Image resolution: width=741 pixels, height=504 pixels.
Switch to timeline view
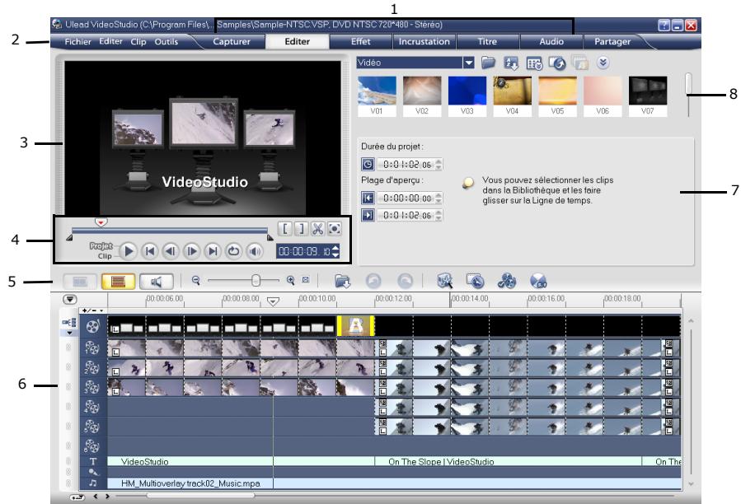point(118,282)
